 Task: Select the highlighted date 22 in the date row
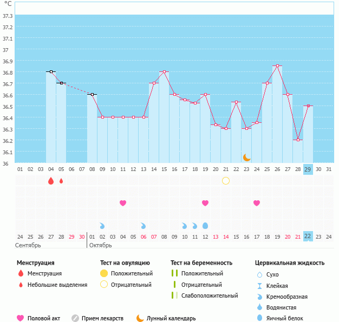pyautogui.click(x=308, y=236)
